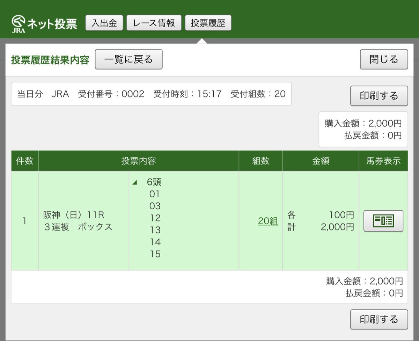Screen dimensions: 419x341
Task: Click the lower 印刷する button
Action: coord(379,319)
